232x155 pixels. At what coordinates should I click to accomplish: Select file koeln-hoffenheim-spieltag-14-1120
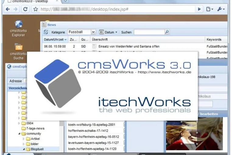(x=92, y=149)
